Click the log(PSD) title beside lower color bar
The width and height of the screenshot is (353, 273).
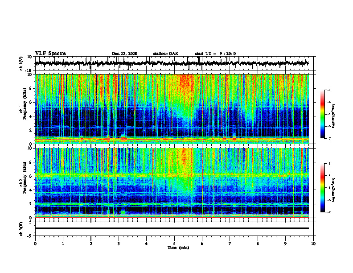click(x=334, y=190)
